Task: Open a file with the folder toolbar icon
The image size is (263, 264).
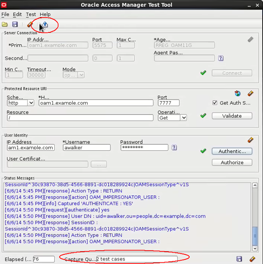Action: click(x=5, y=25)
